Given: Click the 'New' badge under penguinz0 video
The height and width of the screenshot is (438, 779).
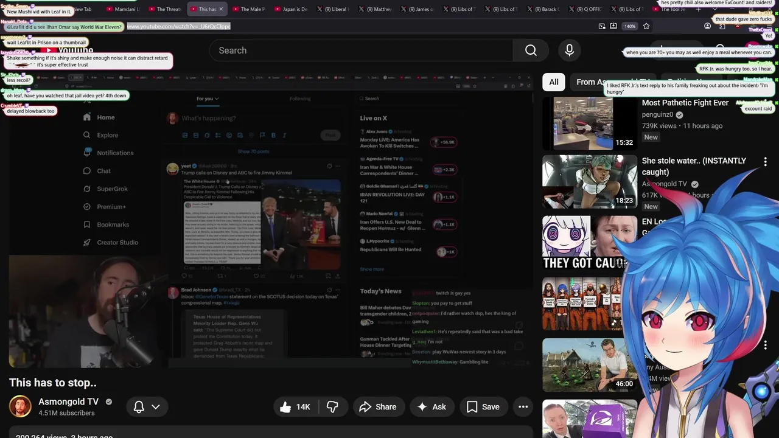Looking at the screenshot, I should [x=651, y=137].
